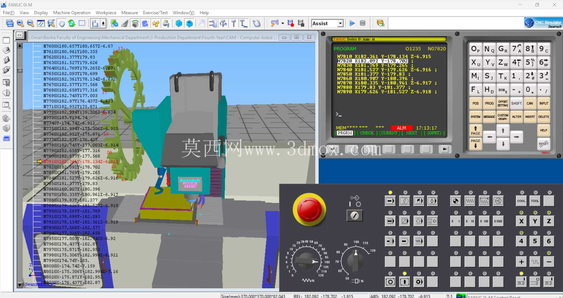Screen dimensions: 563x298
Task: Click the JOG mode zigzag button
Action: (470, 201)
